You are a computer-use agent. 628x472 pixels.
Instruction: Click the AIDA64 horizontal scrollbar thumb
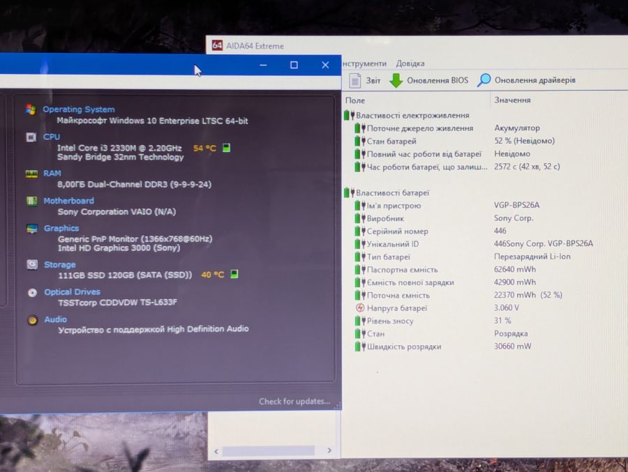click(x=269, y=451)
